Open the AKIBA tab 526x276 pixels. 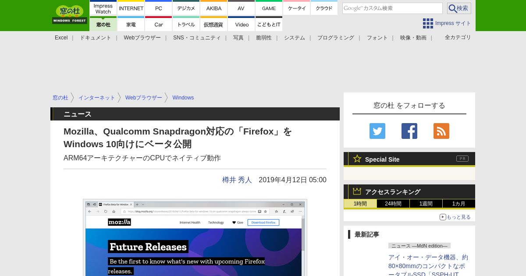(x=214, y=8)
